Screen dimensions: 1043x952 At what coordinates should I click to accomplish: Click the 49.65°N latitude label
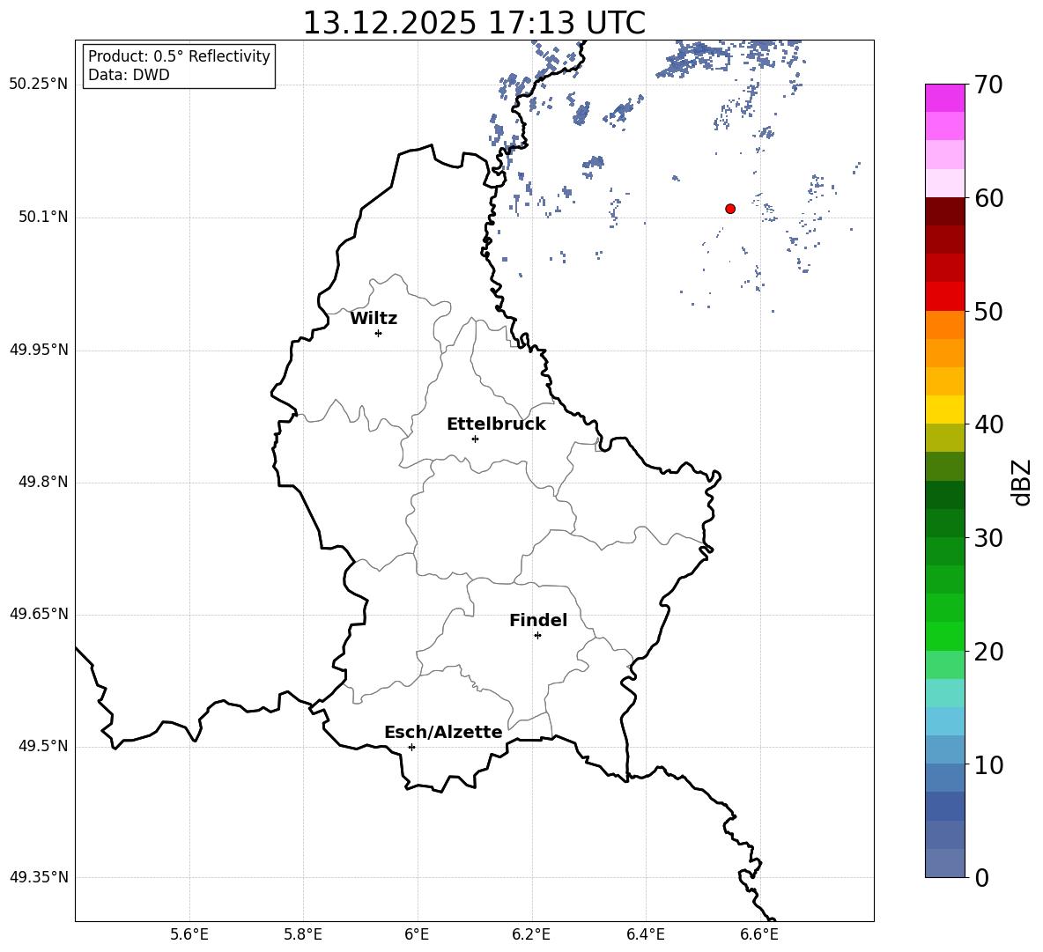(39, 614)
